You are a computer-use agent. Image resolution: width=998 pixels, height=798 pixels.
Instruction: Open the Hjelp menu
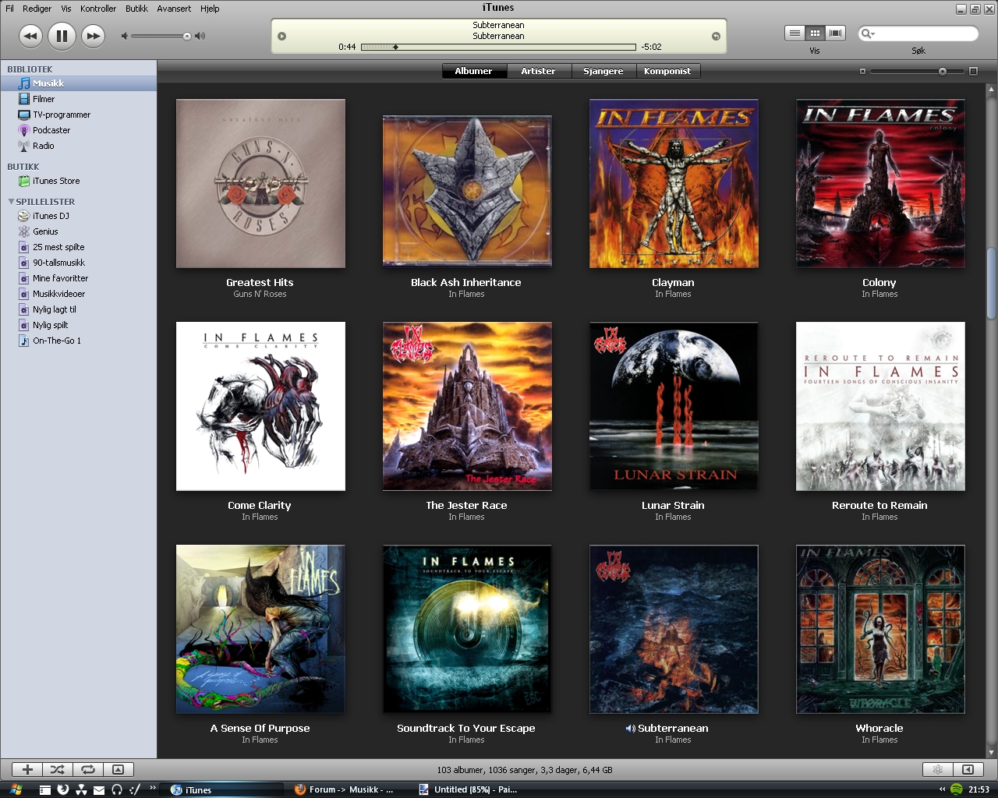[210, 9]
